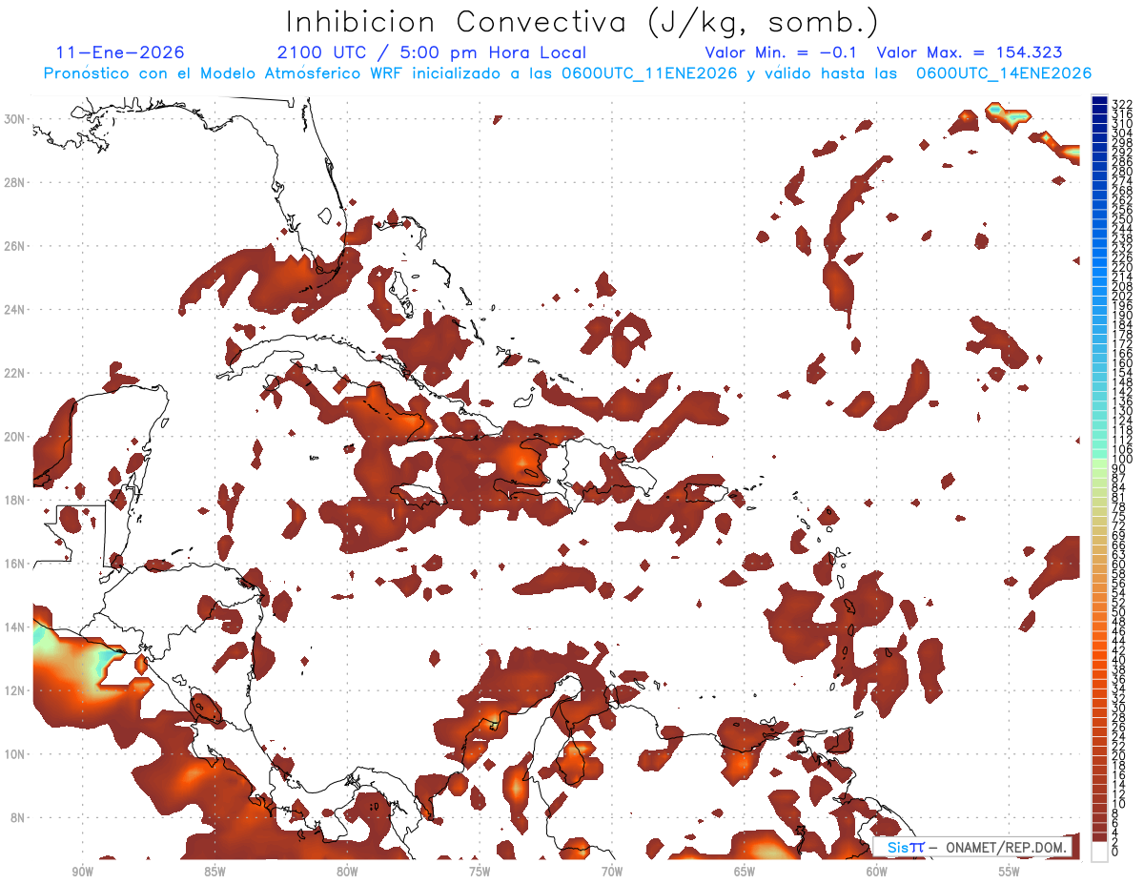Select the light green 100 color scale swatch
1144x884 pixels.
[x=1099, y=462]
